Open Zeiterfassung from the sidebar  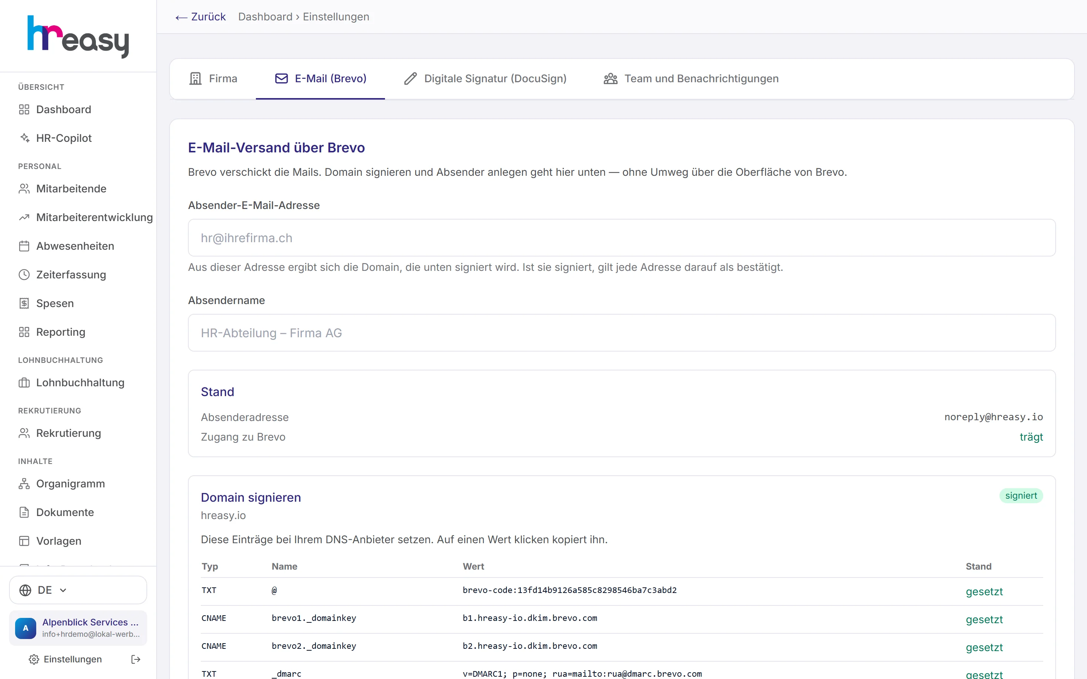click(78, 275)
